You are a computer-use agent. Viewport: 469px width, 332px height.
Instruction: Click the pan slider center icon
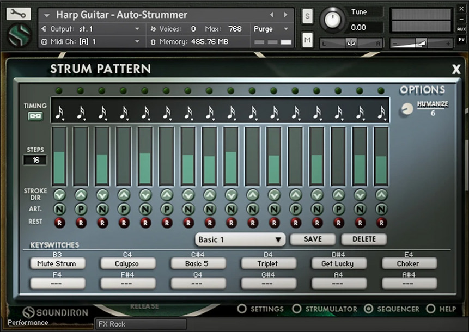[x=351, y=44]
